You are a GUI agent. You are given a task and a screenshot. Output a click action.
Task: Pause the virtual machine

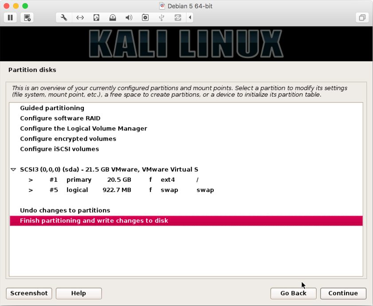(10, 18)
